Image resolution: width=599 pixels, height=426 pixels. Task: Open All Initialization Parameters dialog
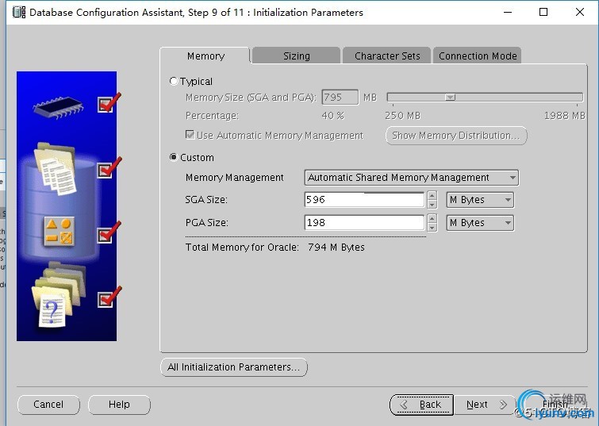[x=234, y=367]
